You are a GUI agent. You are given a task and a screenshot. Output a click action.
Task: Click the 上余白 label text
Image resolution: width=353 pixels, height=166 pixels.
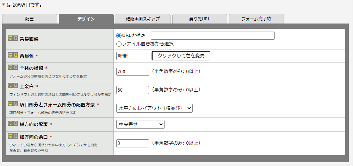point(27,87)
